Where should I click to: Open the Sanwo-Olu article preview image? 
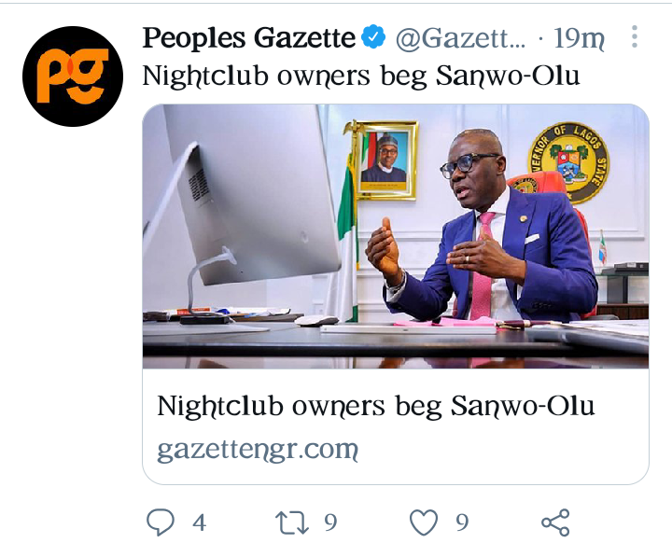pos(395,236)
